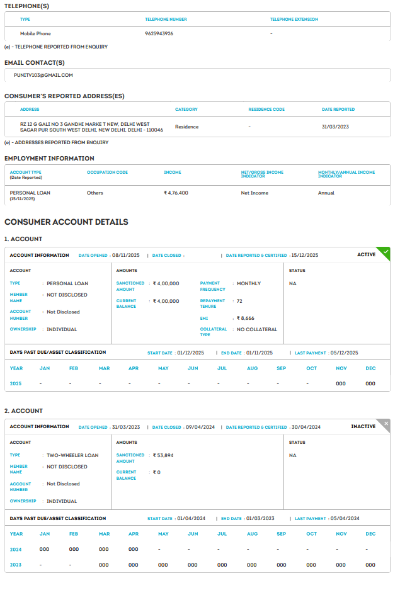
Task: Select the reported address text in Delhi
Action: (91, 127)
